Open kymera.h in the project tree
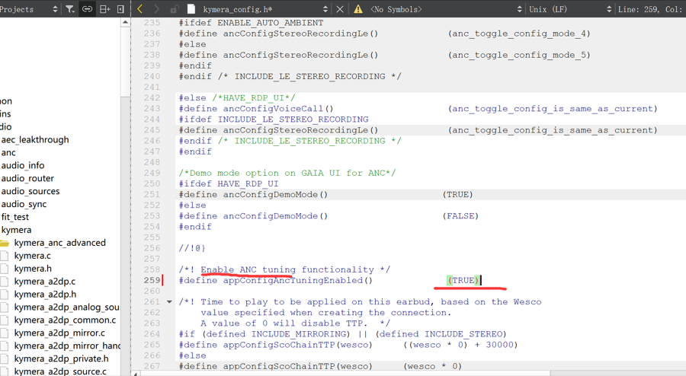The height and width of the screenshot is (376, 686). click(x=33, y=269)
